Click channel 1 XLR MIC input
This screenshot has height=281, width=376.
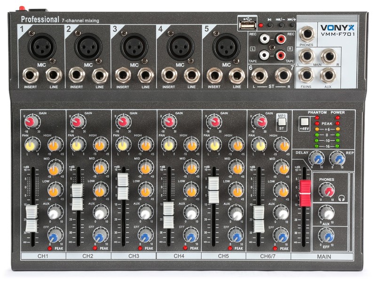coord(41,46)
